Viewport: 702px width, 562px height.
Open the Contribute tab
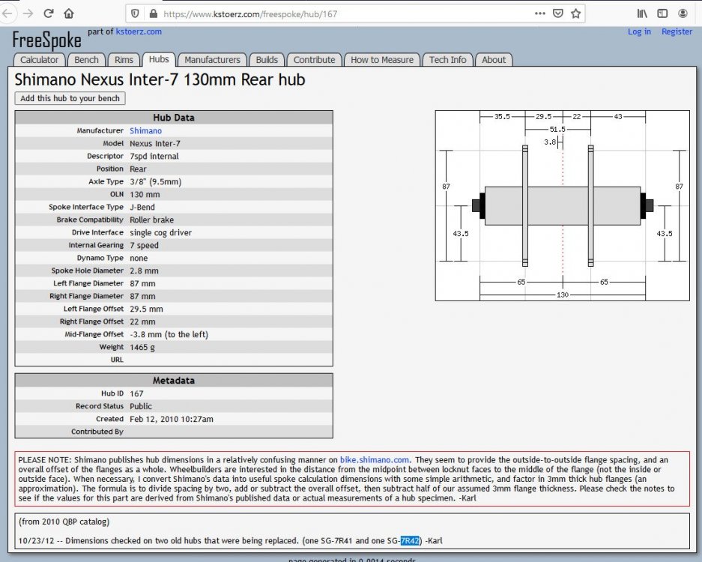(314, 59)
